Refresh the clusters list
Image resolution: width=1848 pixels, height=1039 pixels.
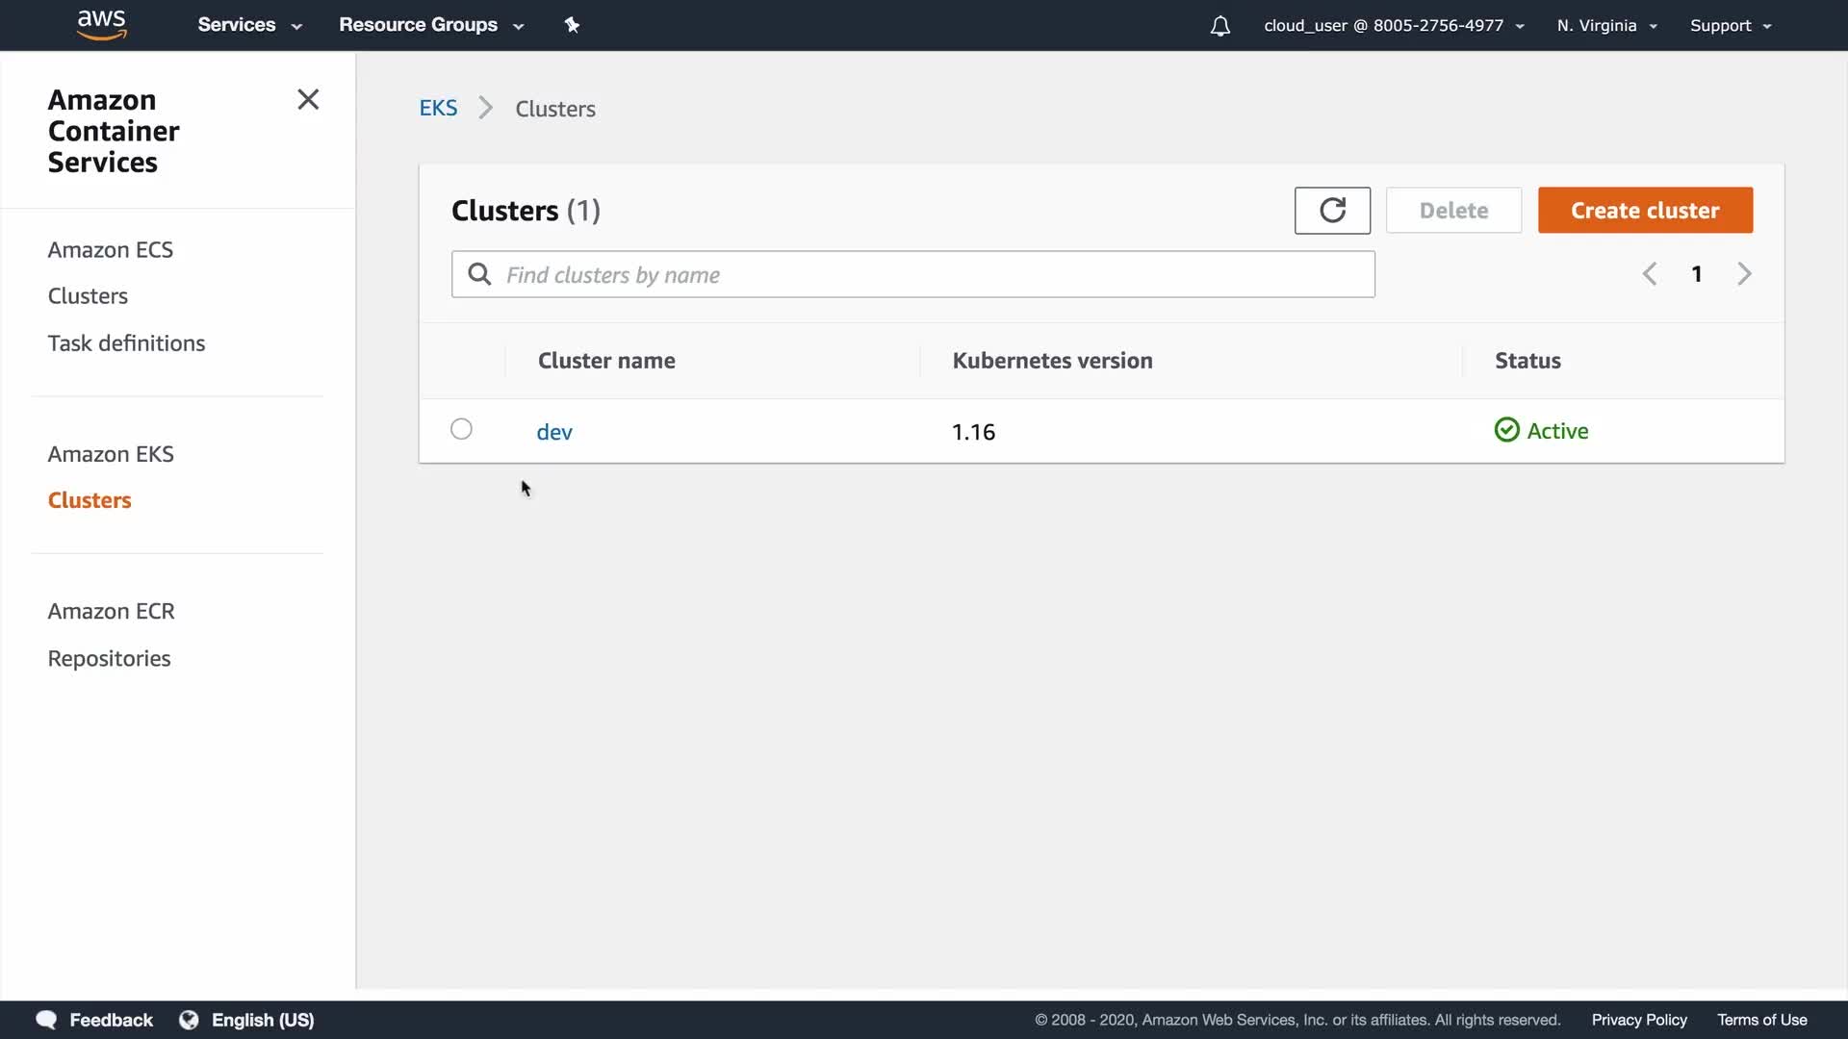click(1332, 210)
